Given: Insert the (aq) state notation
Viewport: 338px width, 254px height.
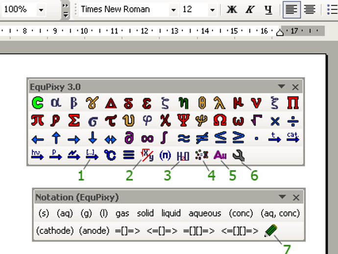Looking at the screenshot, I should [65, 213].
